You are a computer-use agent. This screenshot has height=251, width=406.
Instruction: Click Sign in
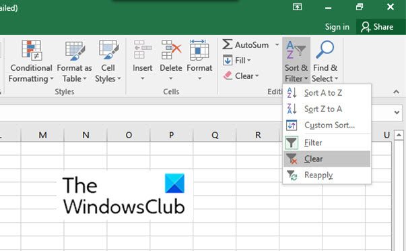click(x=337, y=27)
